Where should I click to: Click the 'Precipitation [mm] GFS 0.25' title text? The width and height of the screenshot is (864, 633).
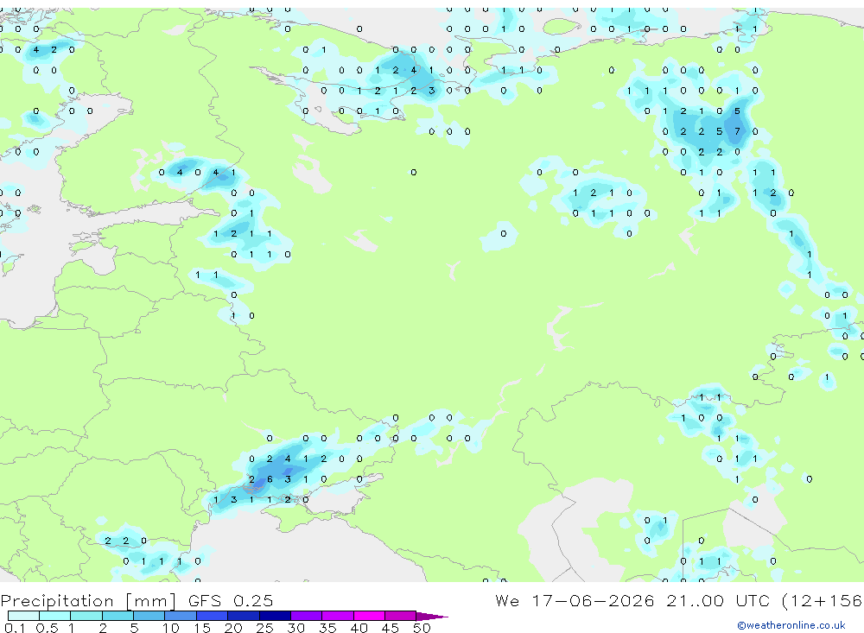[137, 601]
